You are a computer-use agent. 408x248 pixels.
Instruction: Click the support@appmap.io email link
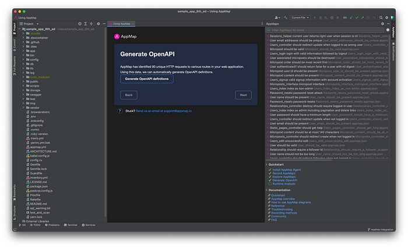(164, 111)
